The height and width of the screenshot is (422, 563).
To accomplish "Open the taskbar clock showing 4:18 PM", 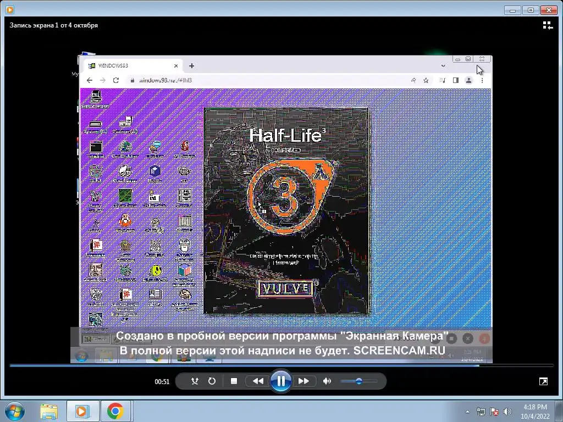I will [x=535, y=411].
